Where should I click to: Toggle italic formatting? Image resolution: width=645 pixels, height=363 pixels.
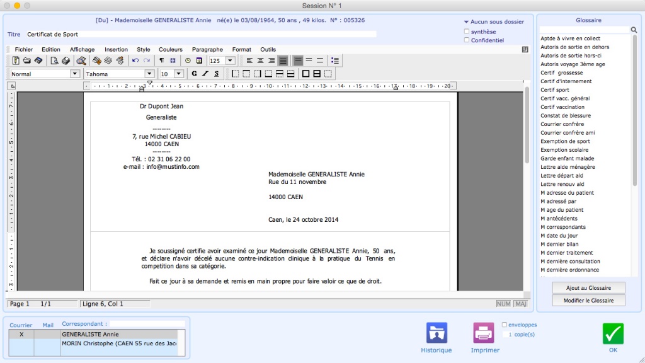[x=205, y=74]
